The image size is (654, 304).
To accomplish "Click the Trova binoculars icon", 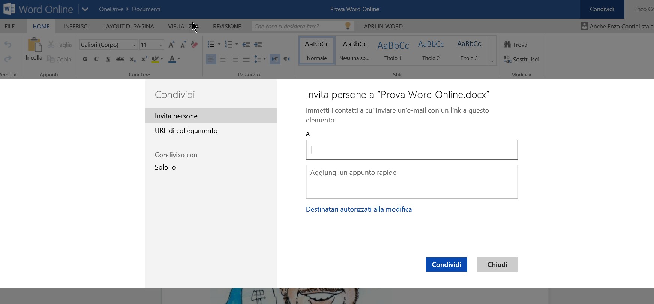I will click(507, 45).
